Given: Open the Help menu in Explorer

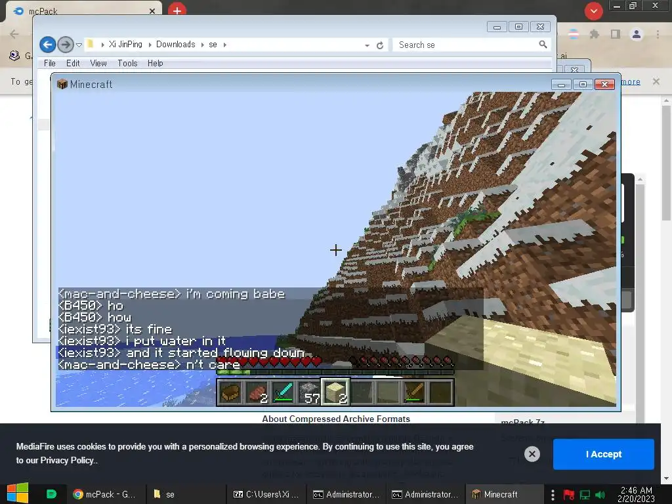Looking at the screenshot, I should (x=155, y=64).
